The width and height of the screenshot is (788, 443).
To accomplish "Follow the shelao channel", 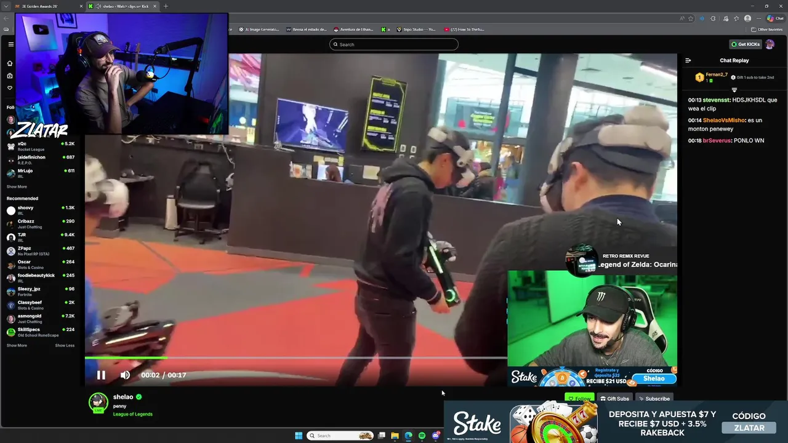I will pos(579,399).
